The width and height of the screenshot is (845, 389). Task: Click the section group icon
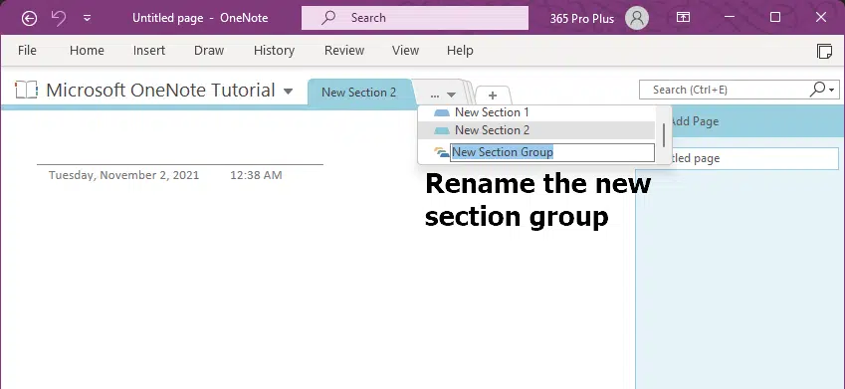point(441,152)
